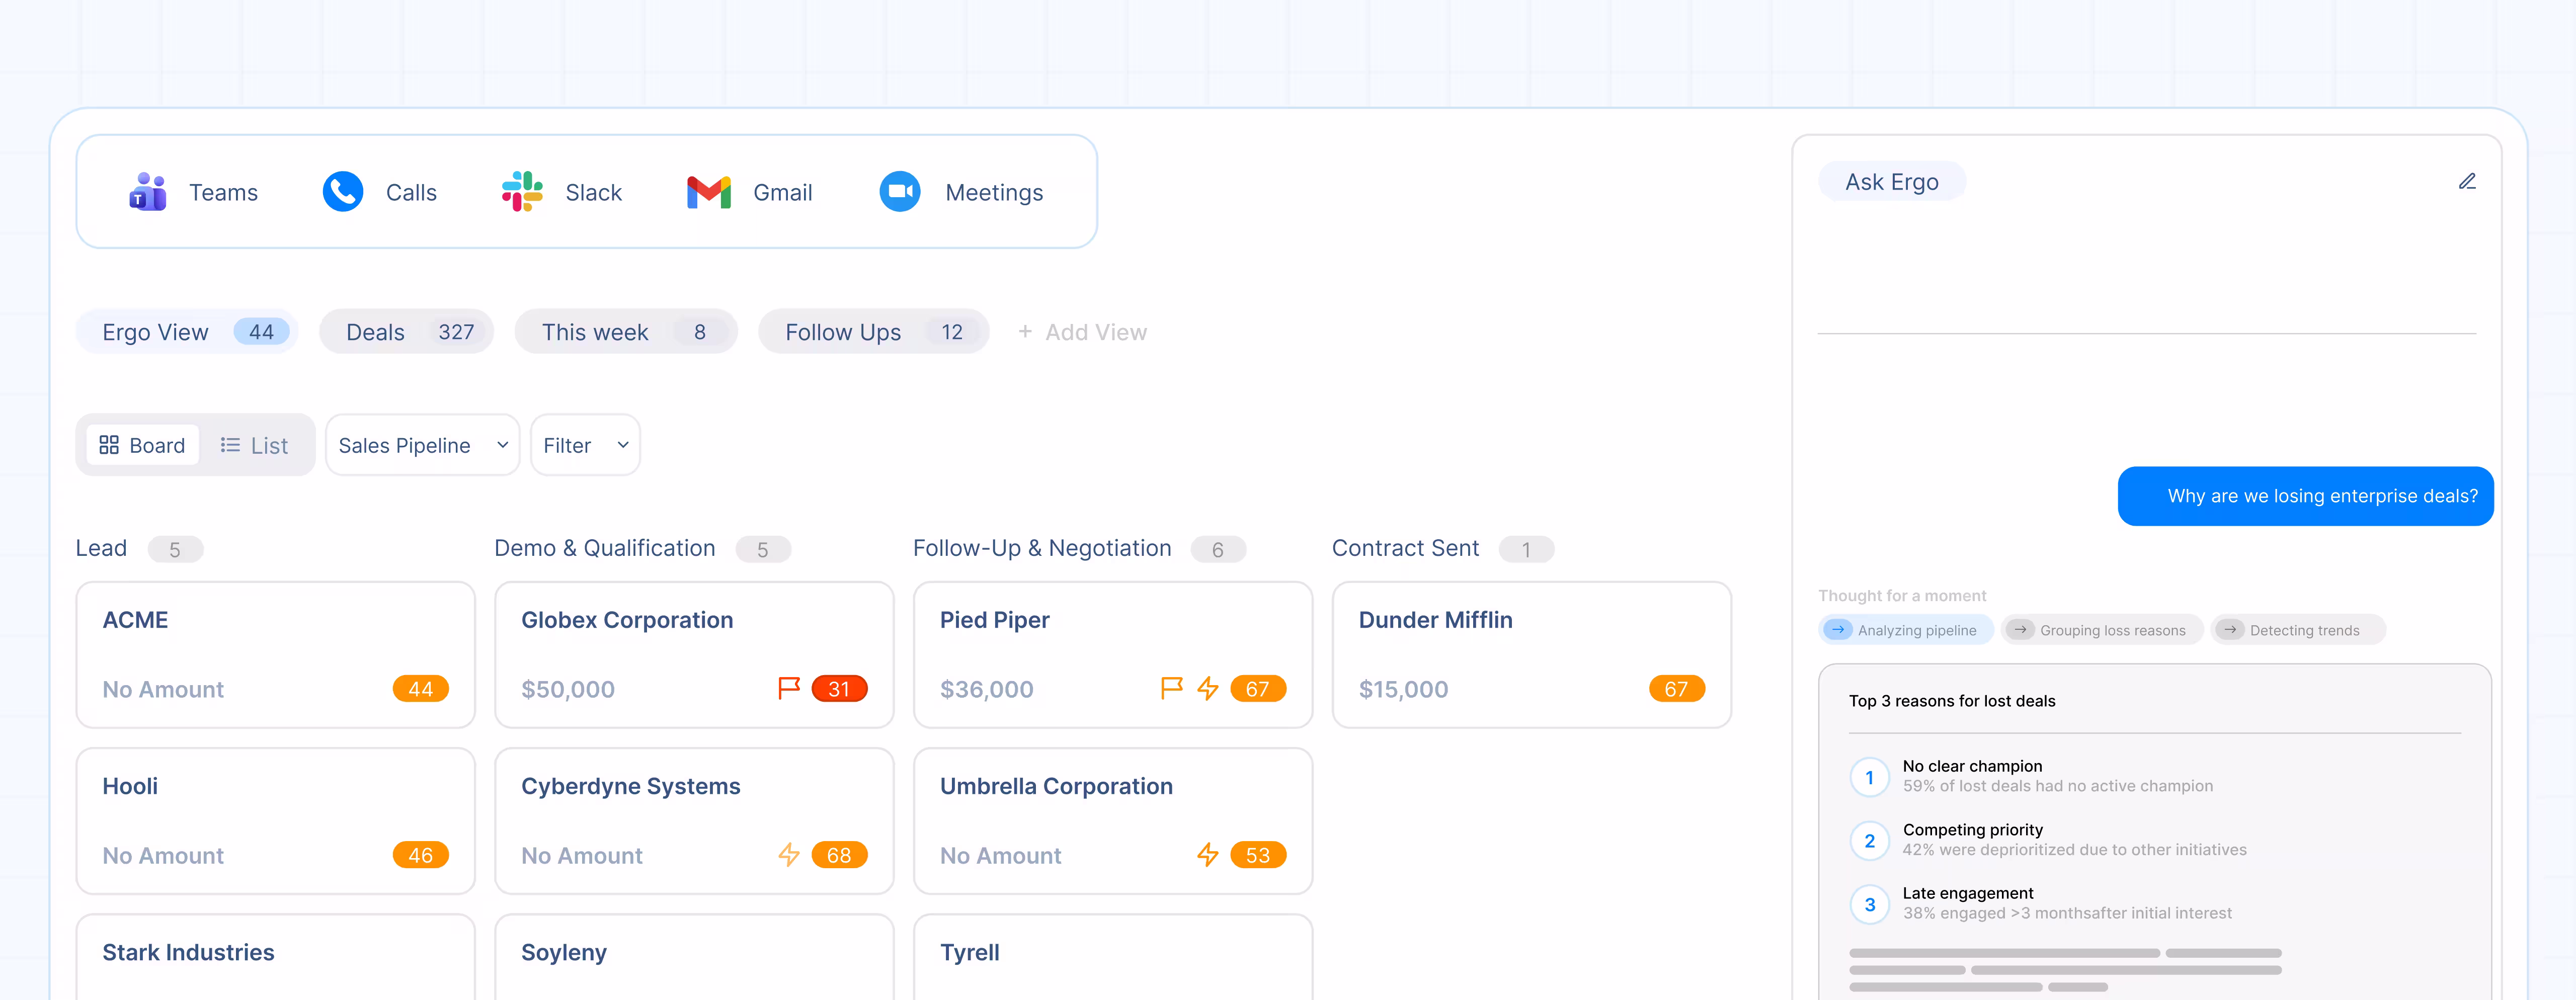Open the Globex Corporation deal title
2576x1000 pixels.
(x=627, y=620)
